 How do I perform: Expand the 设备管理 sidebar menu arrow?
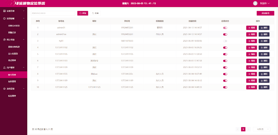point(24,11)
